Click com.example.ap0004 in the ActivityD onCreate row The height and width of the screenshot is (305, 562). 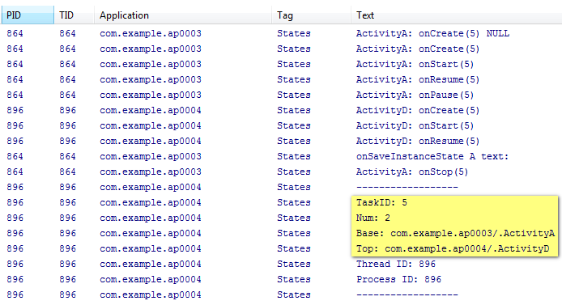[x=150, y=111]
